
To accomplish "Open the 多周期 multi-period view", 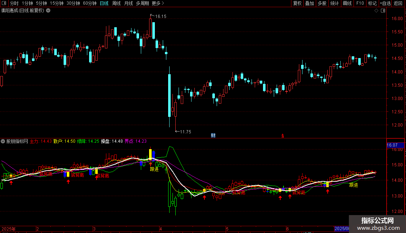I will coord(142,3).
